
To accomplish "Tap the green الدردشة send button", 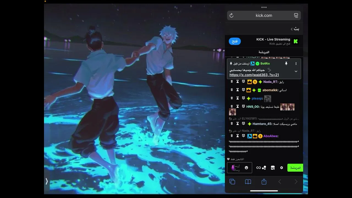I will [x=295, y=168].
